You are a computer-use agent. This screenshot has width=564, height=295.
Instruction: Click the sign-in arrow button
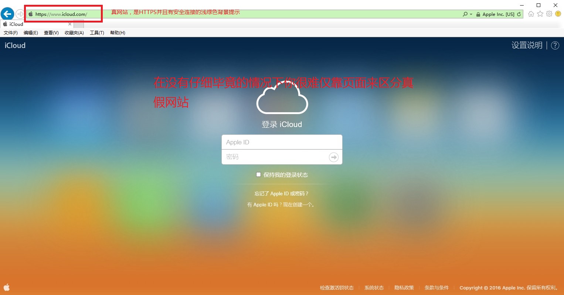(334, 157)
